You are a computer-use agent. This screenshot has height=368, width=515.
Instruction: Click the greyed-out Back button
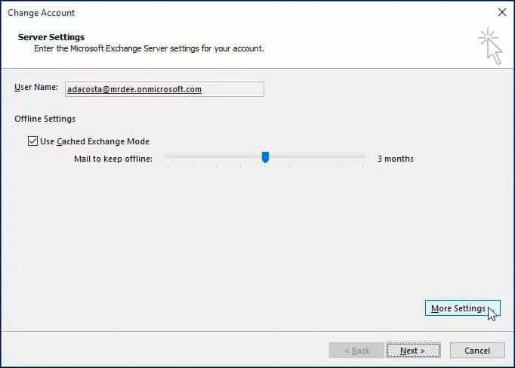coord(356,351)
